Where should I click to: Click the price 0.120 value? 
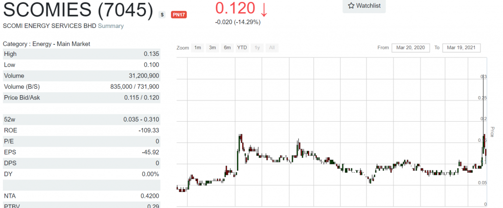click(x=235, y=8)
